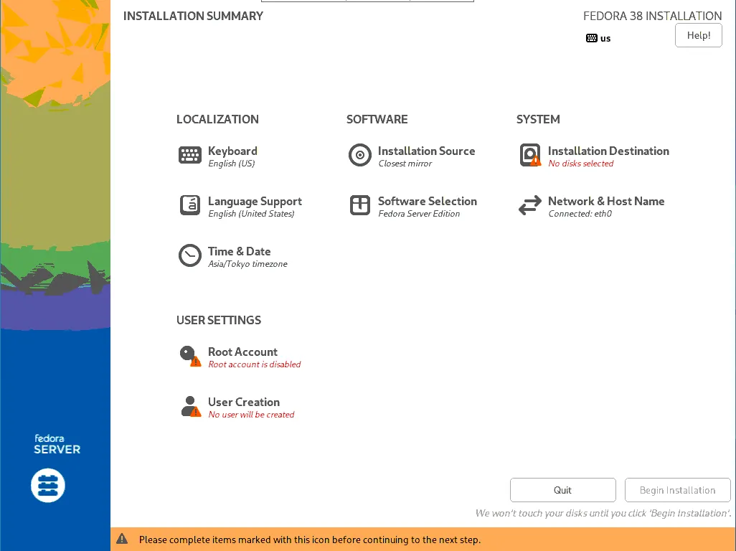Click the Fedora Server logo icon
The height and width of the screenshot is (551, 736).
(x=47, y=485)
